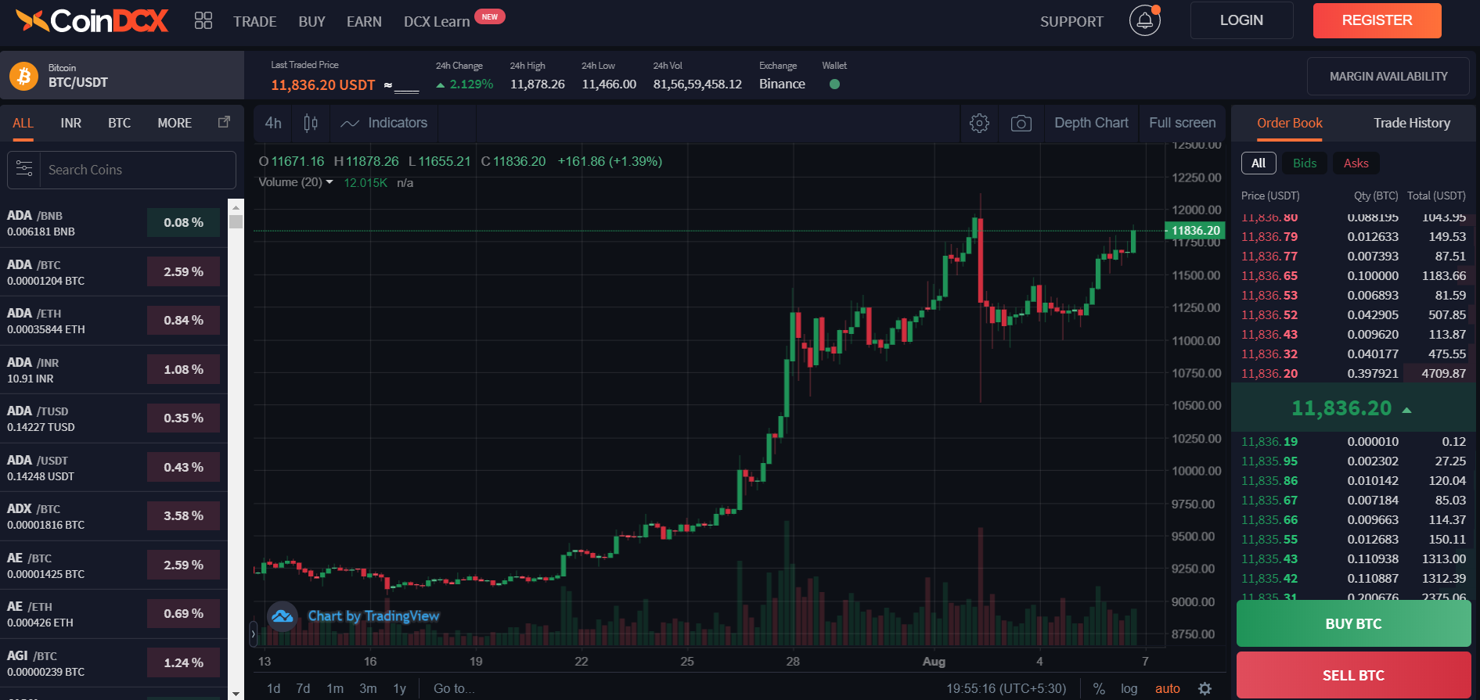This screenshot has width=1480, height=700.
Task: Select the AE/ETH pair row
Action: coord(113,614)
